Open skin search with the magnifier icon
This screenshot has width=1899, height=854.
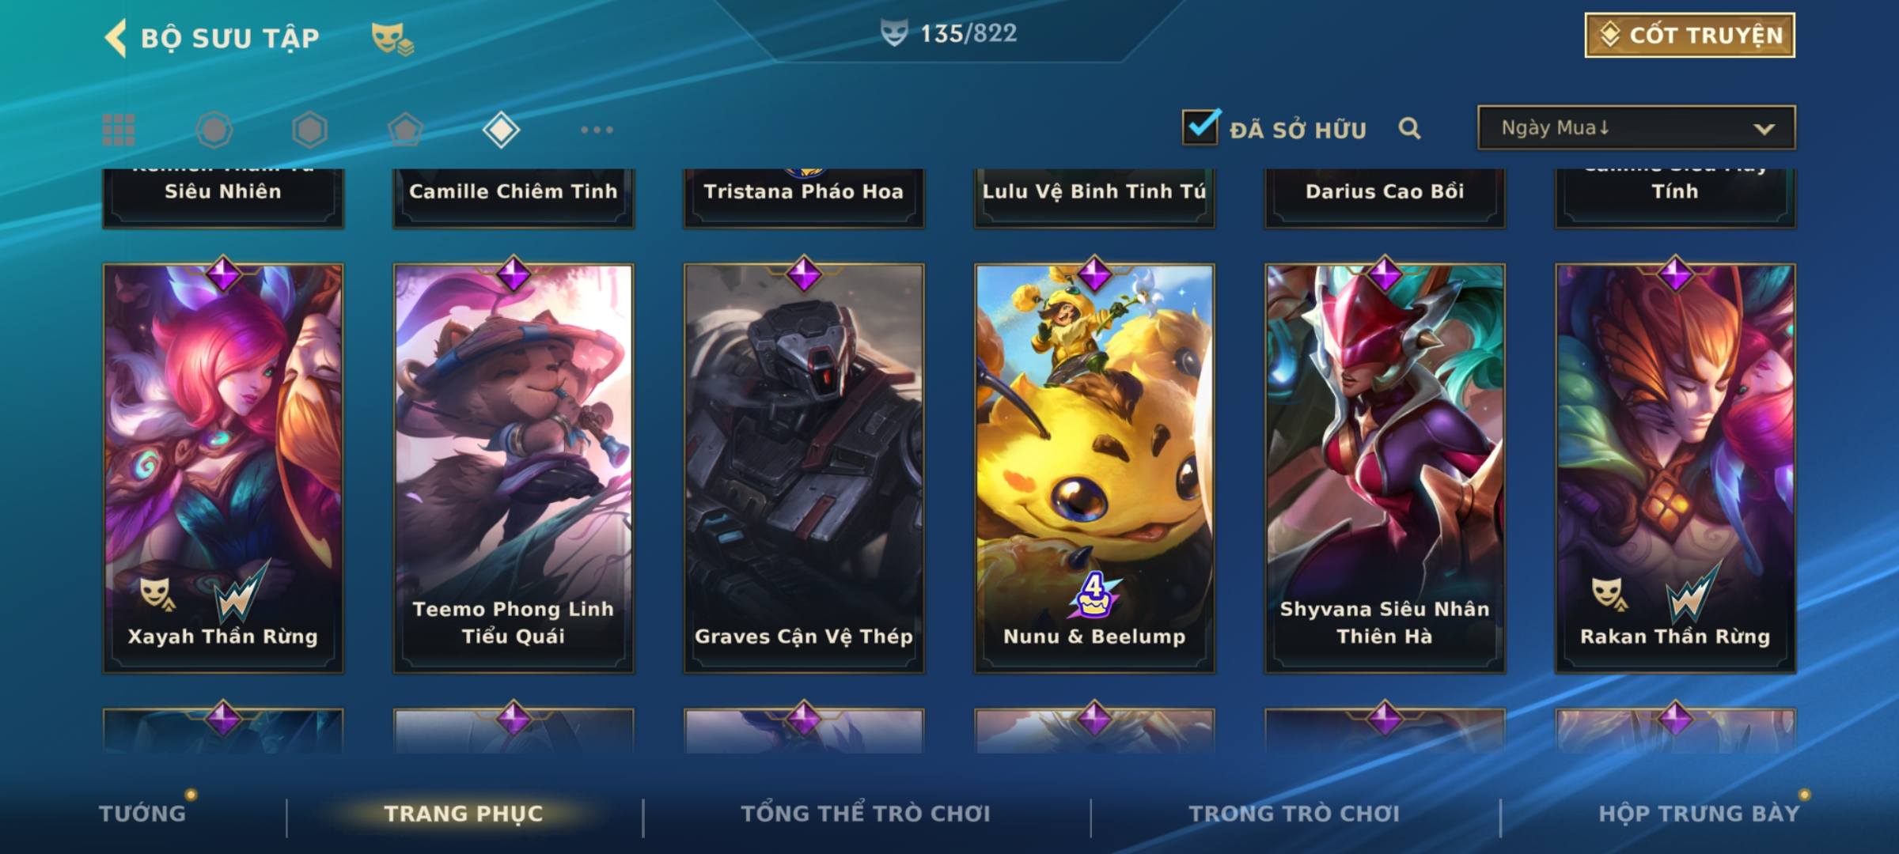(1409, 128)
